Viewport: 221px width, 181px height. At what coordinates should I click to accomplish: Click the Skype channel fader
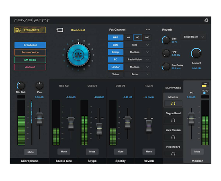tap(99, 129)
